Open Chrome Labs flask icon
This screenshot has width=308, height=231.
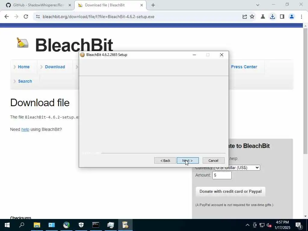263,17
